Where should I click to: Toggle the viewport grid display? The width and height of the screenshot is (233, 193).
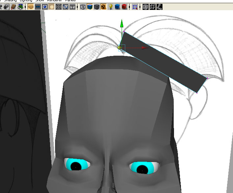tap(31, 7)
